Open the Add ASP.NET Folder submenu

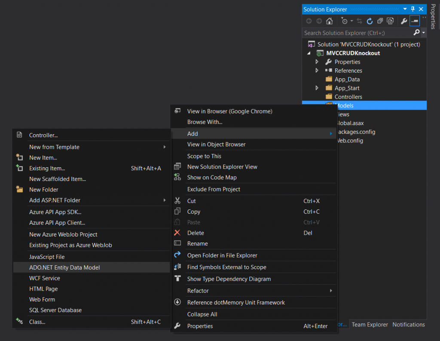[x=92, y=200]
